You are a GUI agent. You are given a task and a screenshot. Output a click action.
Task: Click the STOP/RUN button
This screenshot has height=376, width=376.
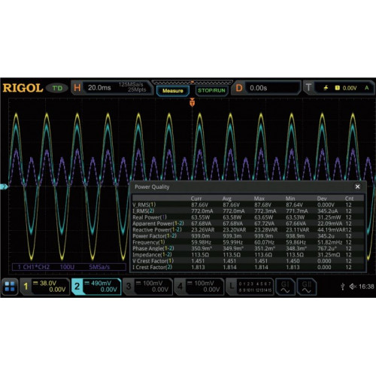pos(211,90)
